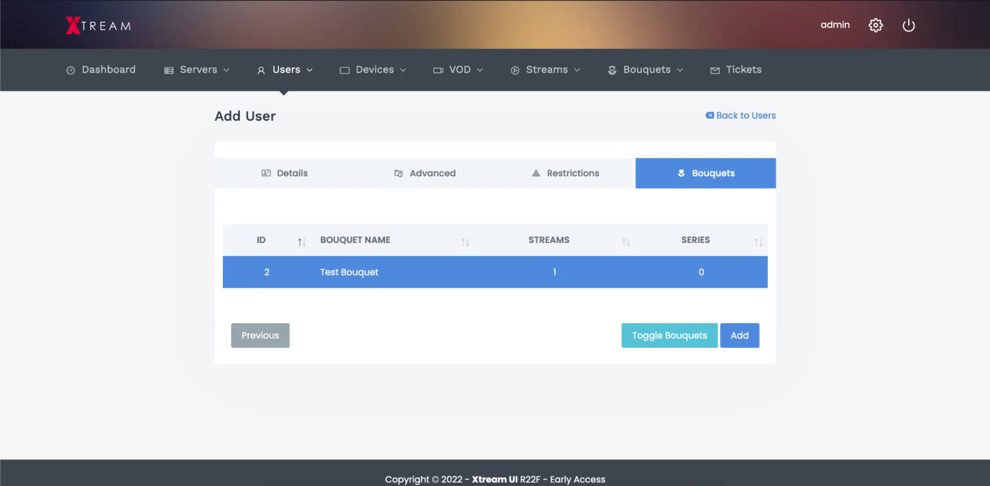Switch to the Restrictions tab
The image size is (990, 486).
[566, 173]
